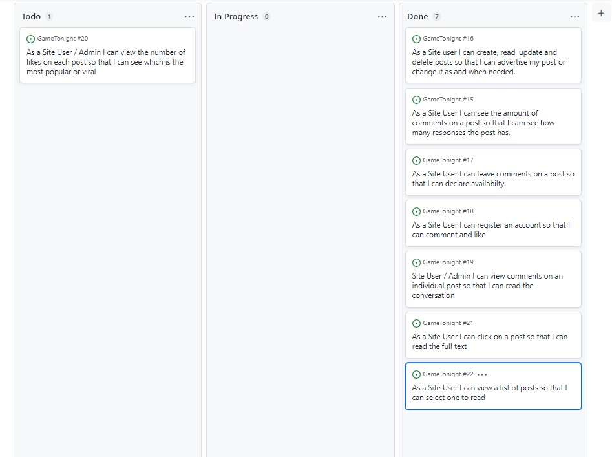Screen dimensions: 612x457
Task: Click the open-issue icon on GameTonight #16
Action: point(416,39)
